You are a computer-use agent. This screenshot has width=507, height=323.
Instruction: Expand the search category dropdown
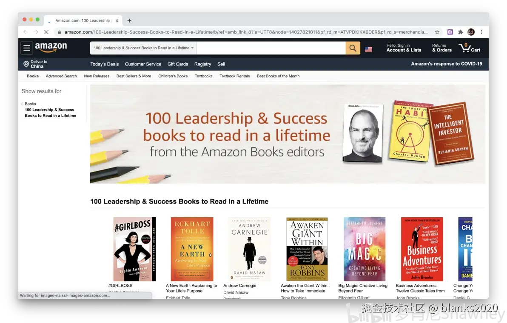pyautogui.click(x=144, y=48)
